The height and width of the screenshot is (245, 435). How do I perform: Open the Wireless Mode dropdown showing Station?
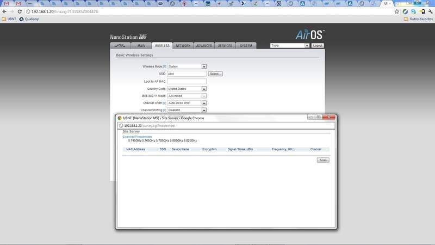pyautogui.click(x=187, y=66)
